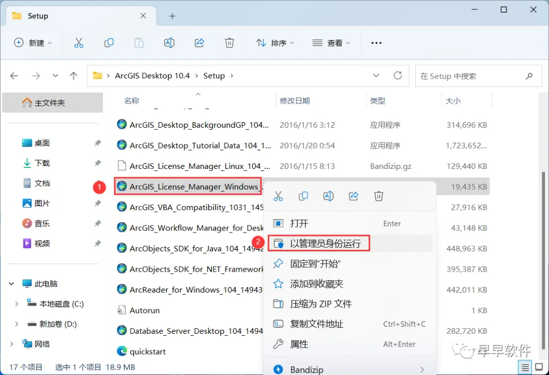Click the Delete icon in the context menu
The width and height of the screenshot is (549, 375).
pyautogui.click(x=379, y=196)
